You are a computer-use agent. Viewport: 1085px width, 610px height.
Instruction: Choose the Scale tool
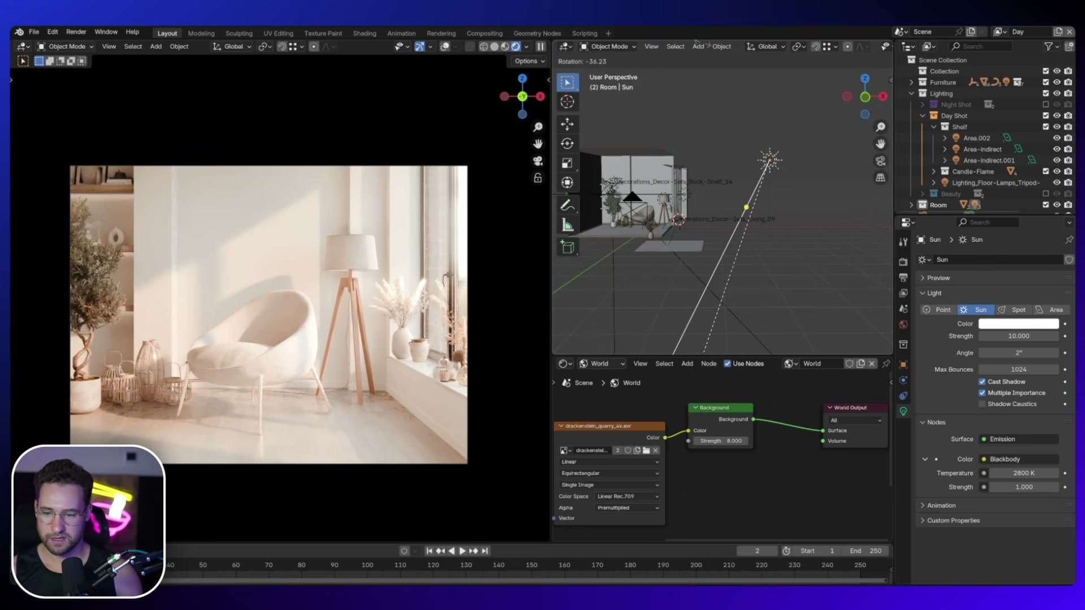pyautogui.click(x=567, y=163)
